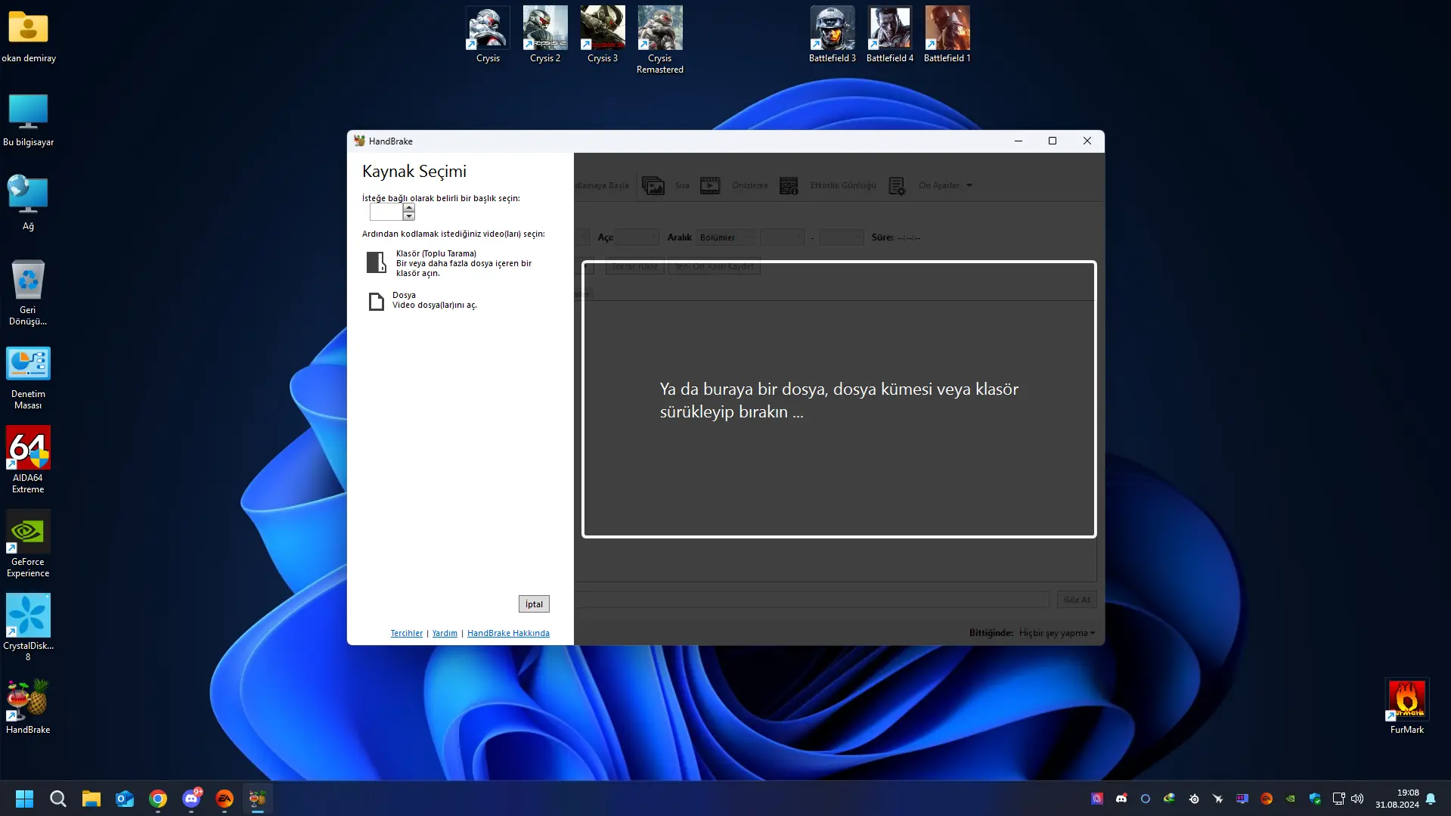Viewport: 1451px width, 816px height.
Task: Decrease the title number with down arrow
Action: [409, 216]
